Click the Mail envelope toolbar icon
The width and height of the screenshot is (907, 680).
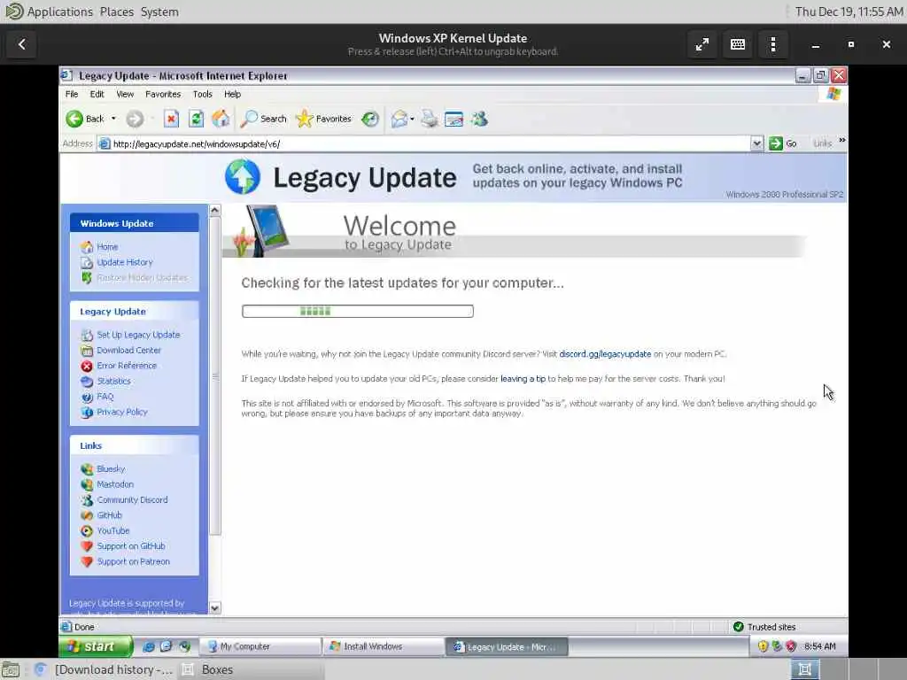click(399, 120)
